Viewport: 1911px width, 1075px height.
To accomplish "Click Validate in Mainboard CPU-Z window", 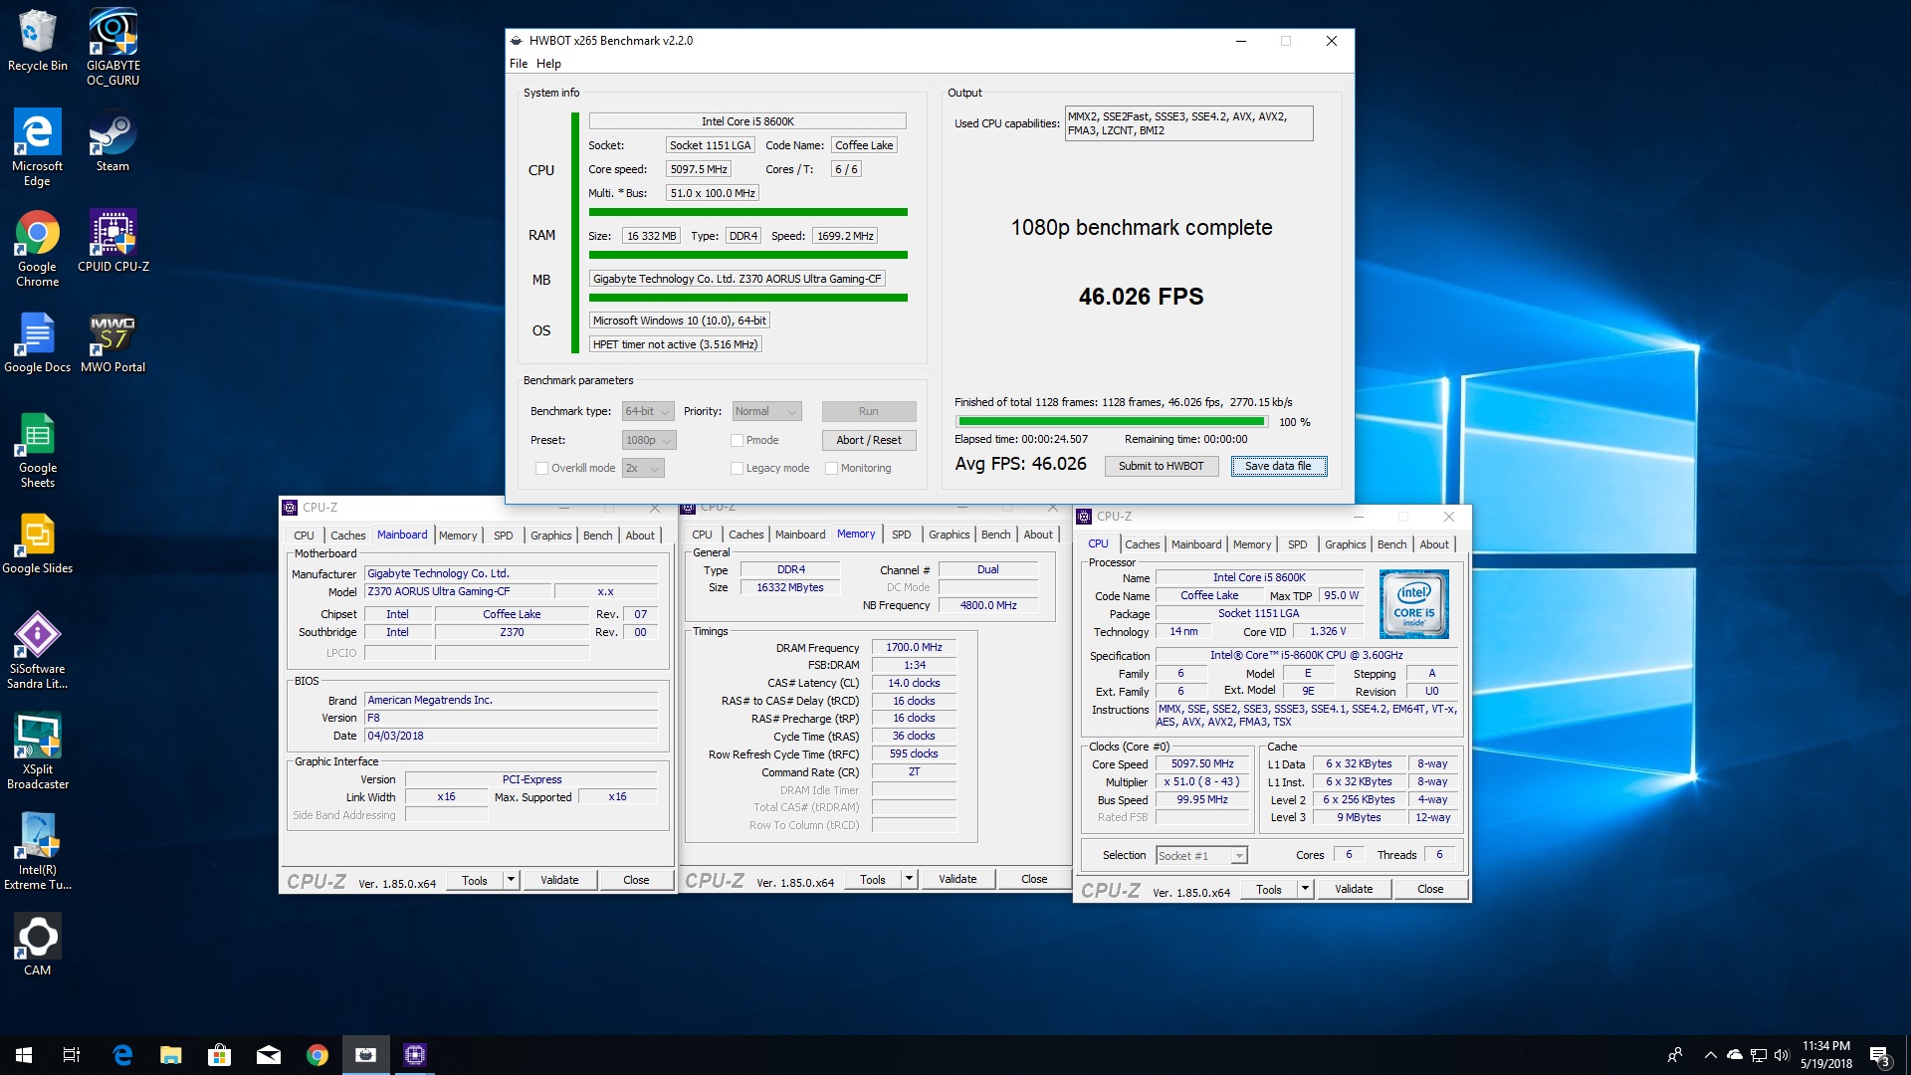I will (559, 880).
